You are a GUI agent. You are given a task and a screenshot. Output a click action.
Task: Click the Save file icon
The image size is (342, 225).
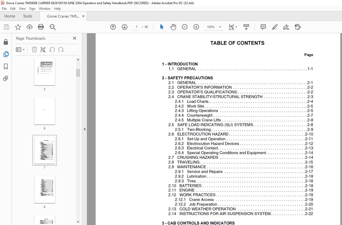(x=7, y=27)
